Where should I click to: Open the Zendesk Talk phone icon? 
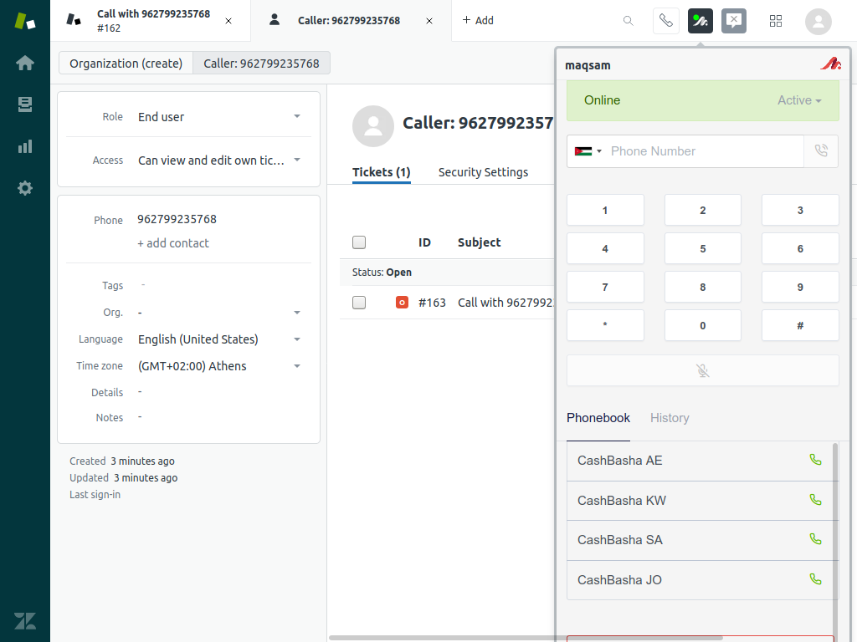pos(665,21)
